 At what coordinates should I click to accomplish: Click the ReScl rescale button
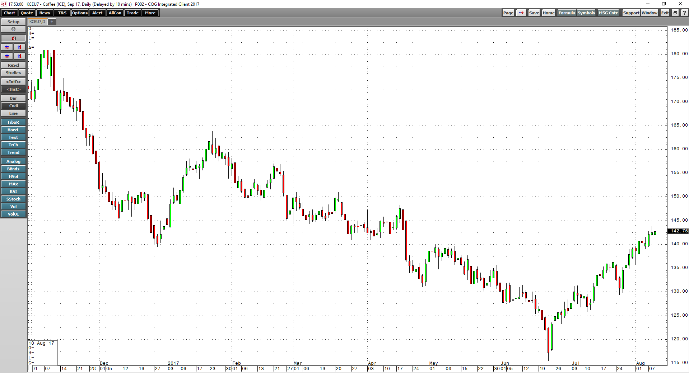tap(13, 65)
